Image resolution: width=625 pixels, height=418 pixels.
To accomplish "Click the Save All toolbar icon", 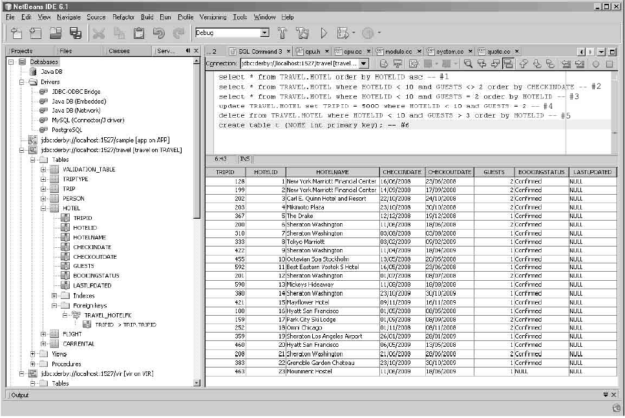I will pos(75,33).
